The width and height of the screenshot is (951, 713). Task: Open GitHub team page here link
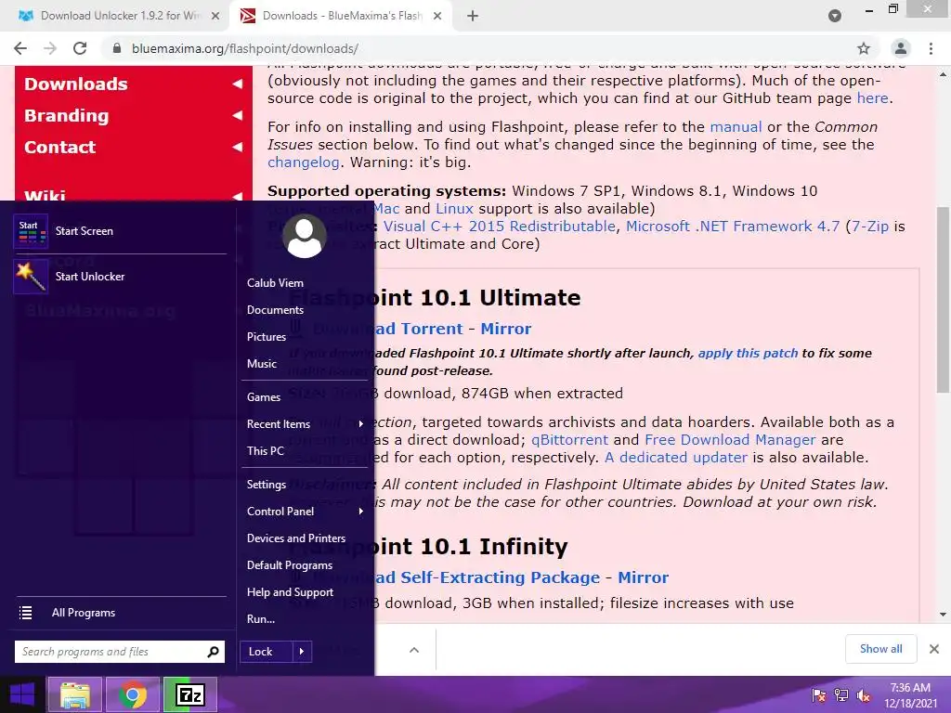tap(872, 98)
